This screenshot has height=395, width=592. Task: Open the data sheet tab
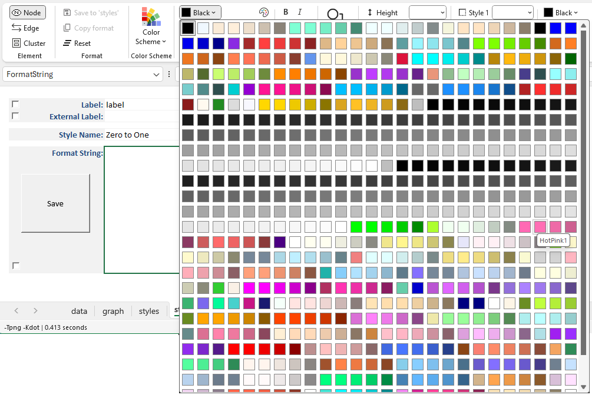[79, 311]
